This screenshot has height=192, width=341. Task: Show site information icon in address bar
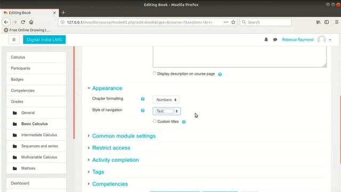coord(62,22)
